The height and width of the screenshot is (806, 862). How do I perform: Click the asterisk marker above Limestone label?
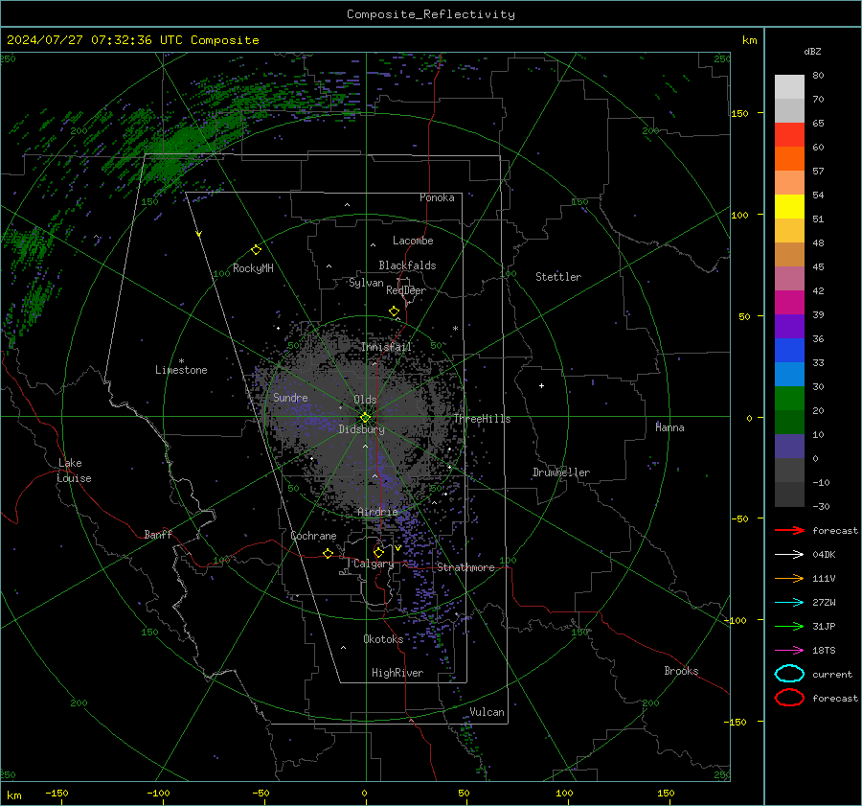[x=181, y=361]
